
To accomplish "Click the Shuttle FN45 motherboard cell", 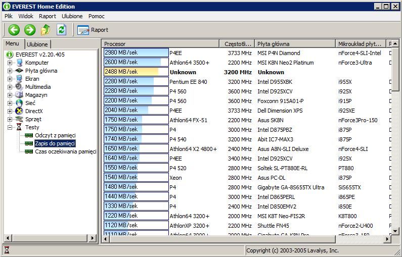I will click(x=273, y=226).
